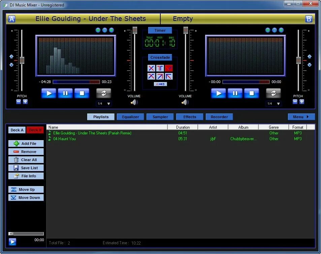Screen dimensions: 321x254
Task: Click first green round icon above Deck A display
Action: point(98,30)
